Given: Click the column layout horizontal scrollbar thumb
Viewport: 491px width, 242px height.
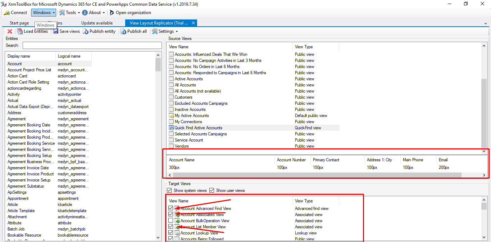Looking at the screenshot, I should click(x=318, y=175).
